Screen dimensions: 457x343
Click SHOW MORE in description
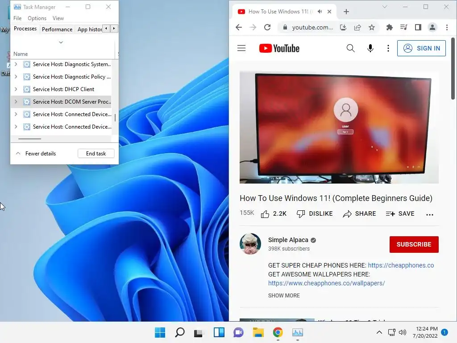click(284, 296)
